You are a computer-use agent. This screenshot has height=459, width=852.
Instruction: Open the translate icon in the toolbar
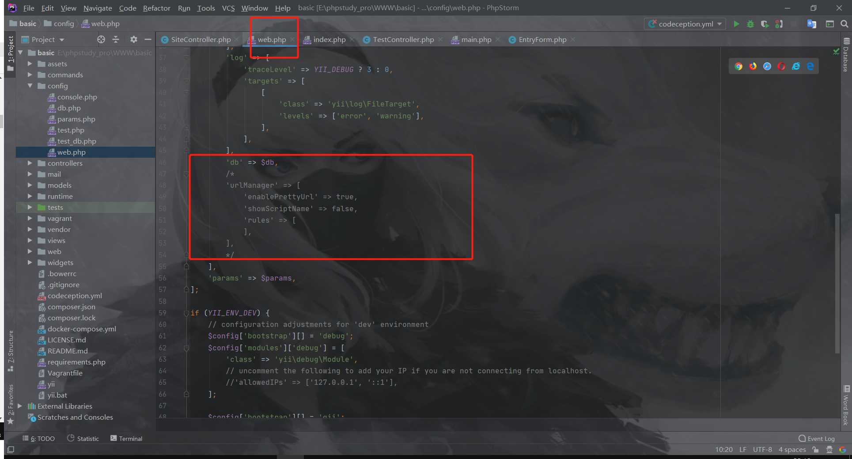811,24
